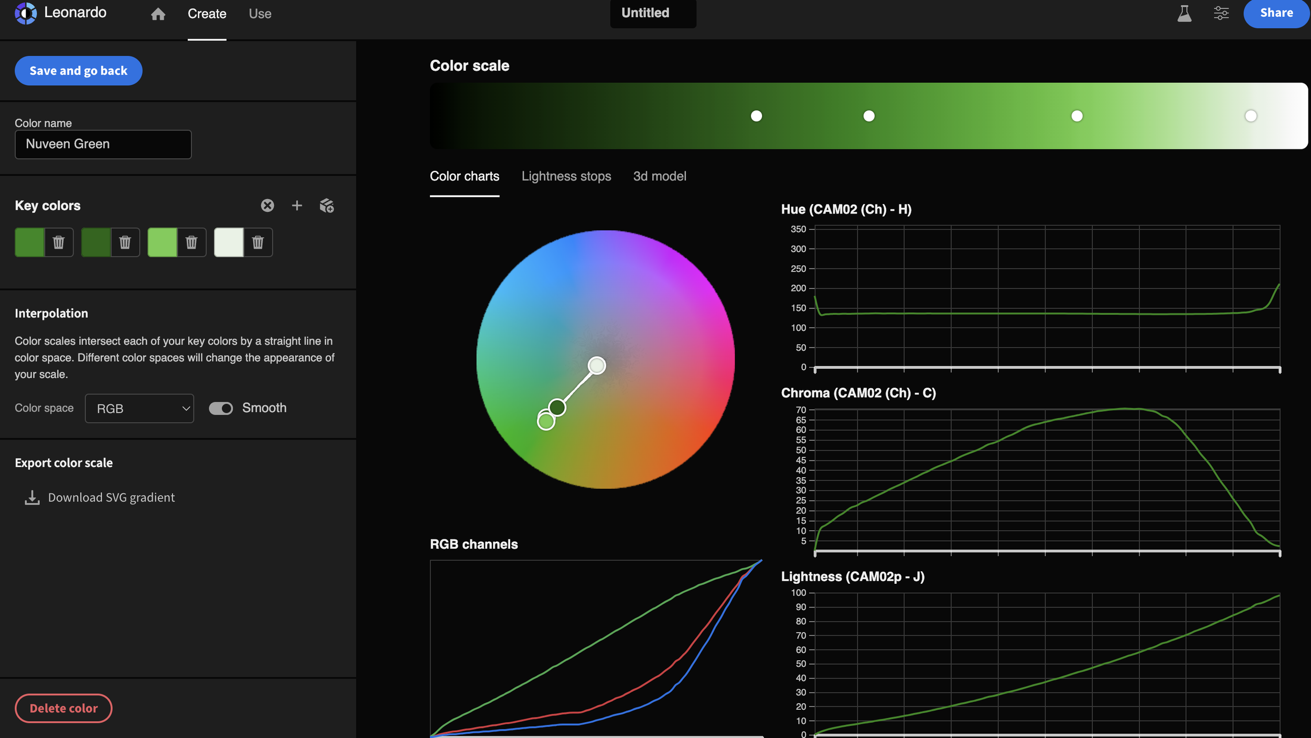Image resolution: width=1311 pixels, height=738 pixels.
Task: Open the flask experiments icon
Action: 1184,13
